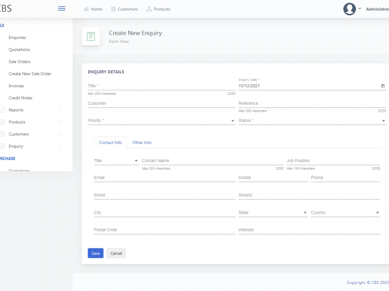Click the Customers contact icon in navbar
The width and height of the screenshot is (389, 291).
tap(113, 9)
